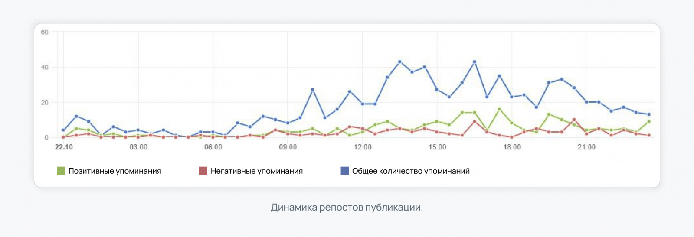Click the 12:00 x-axis time label
The image size is (694, 237).
(x=363, y=147)
